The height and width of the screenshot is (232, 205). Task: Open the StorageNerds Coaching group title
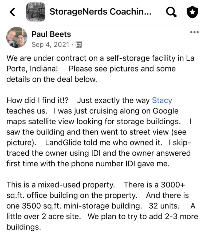click(101, 12)
